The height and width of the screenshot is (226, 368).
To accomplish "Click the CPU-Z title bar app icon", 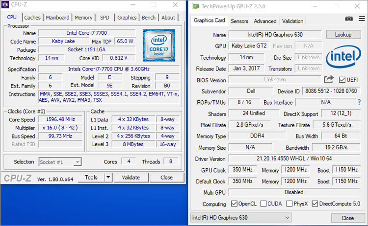I will (5, 5).
